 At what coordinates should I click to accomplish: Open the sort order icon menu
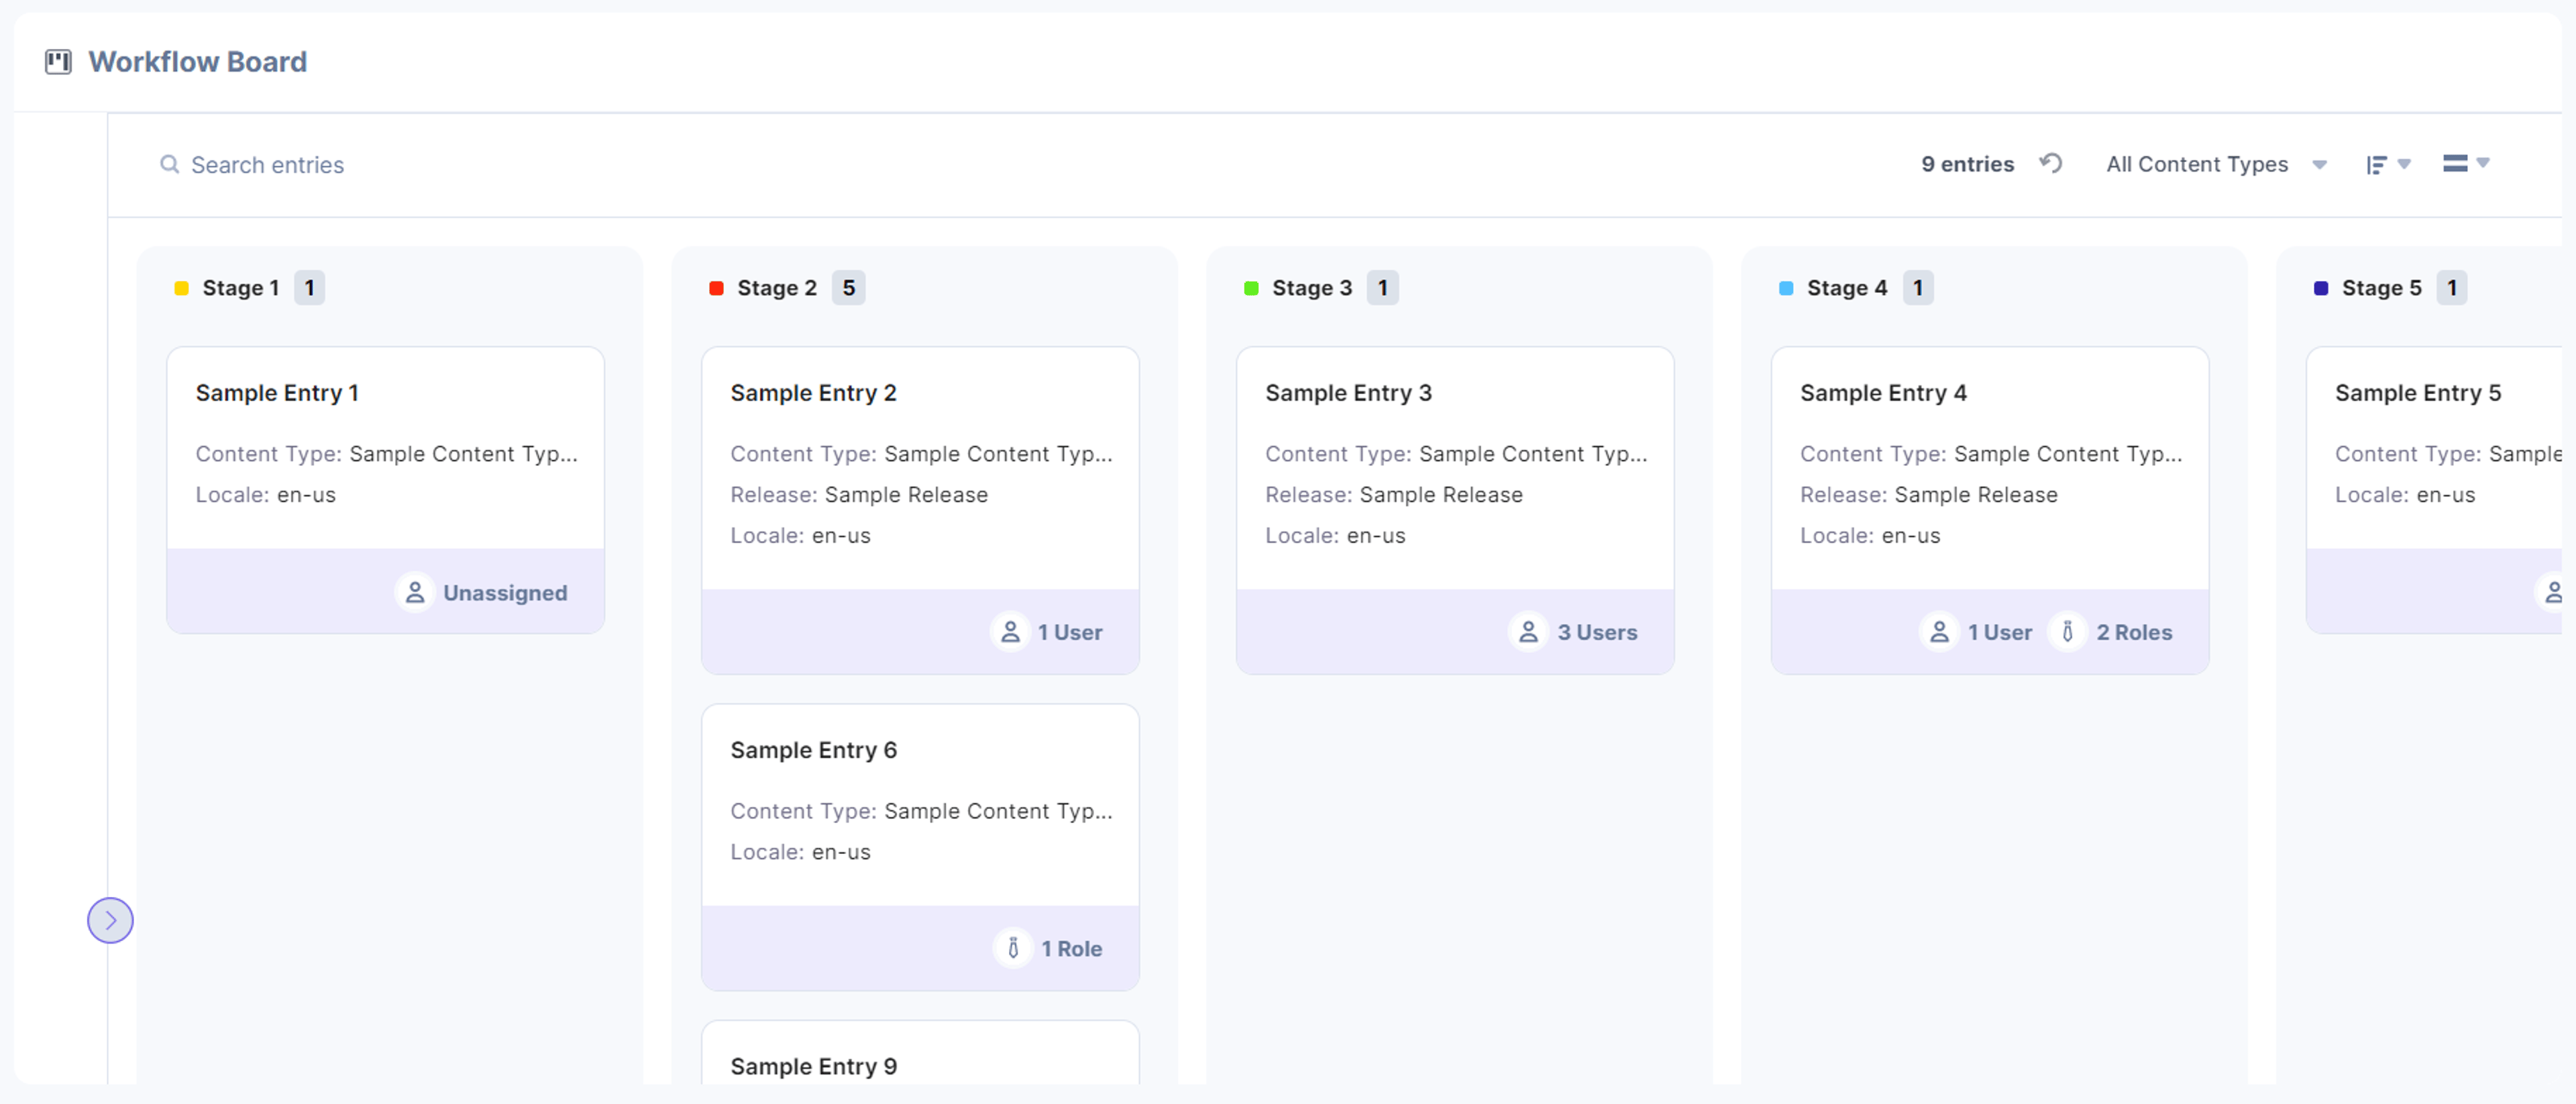click(2388, 164)
